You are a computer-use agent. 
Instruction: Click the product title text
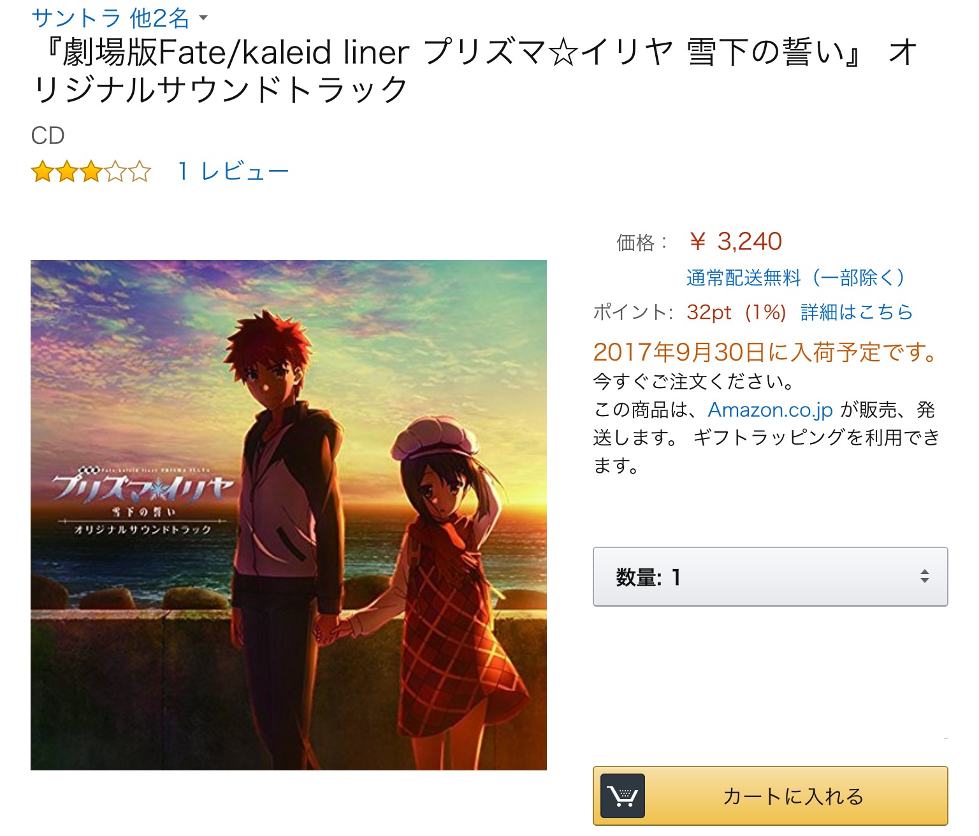474,70
